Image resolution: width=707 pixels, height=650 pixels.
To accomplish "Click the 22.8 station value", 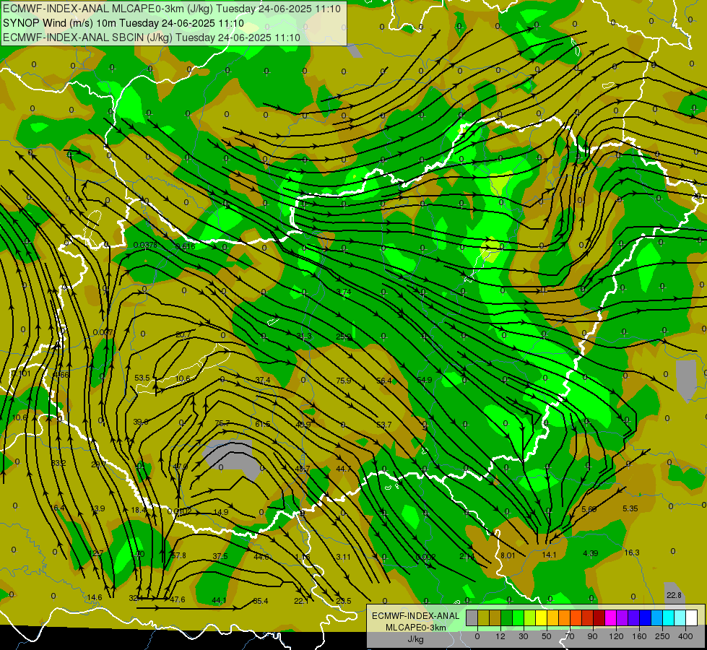I will click(x=674, y=595).
